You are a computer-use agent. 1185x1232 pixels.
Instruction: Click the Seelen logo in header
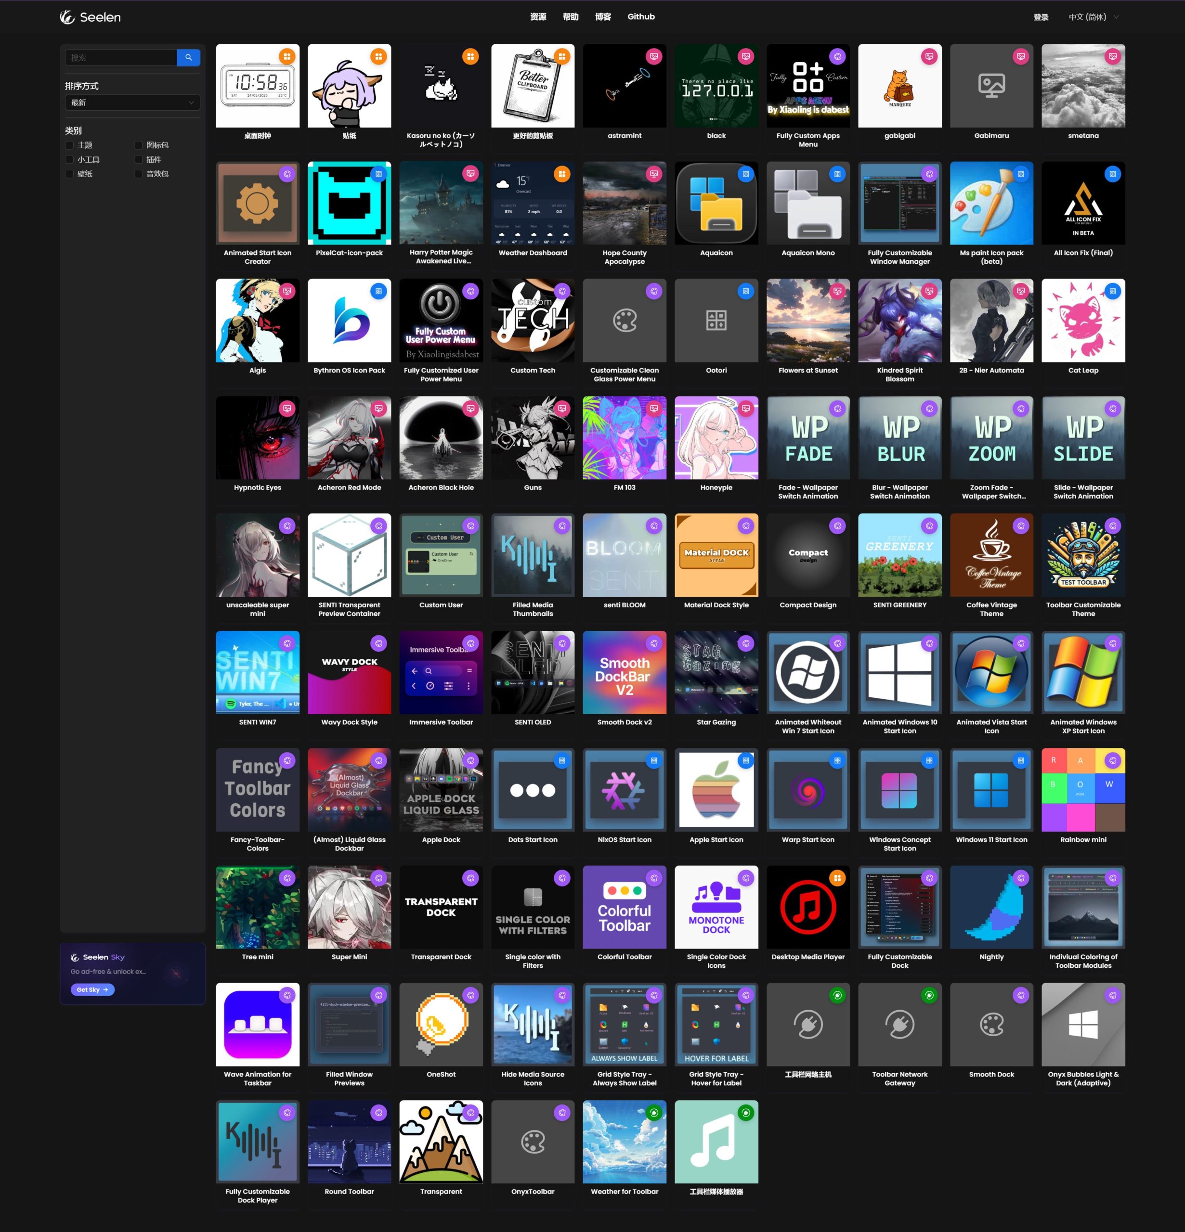click(90, 17)
